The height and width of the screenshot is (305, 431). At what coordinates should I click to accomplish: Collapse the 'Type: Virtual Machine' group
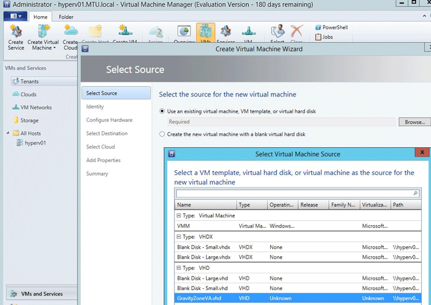tap(179, 215)
